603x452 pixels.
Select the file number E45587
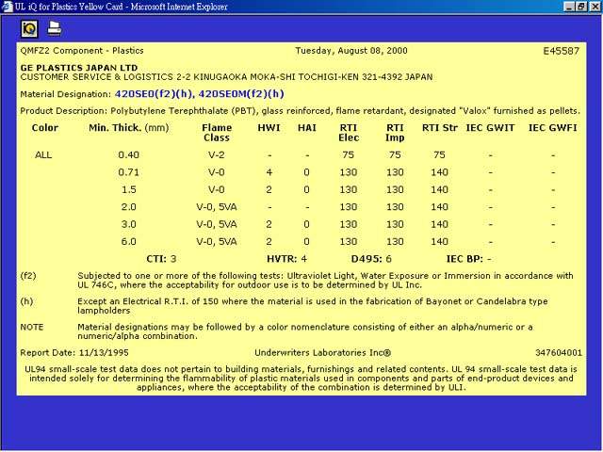point(562,51)
